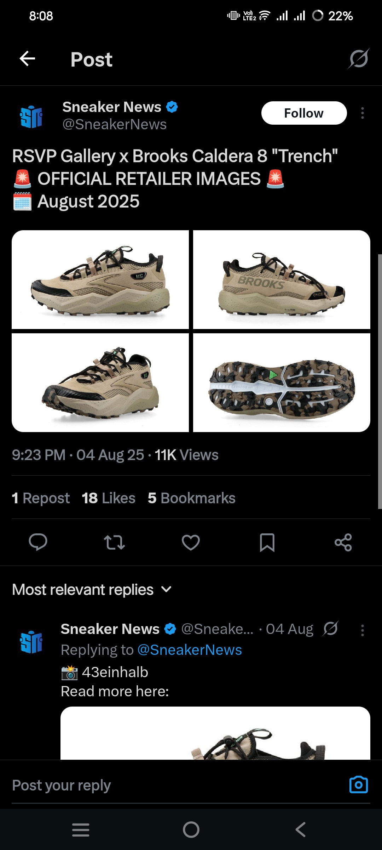Like the post with heart icon
Viewport: 382px width, 850px height.
[191, 542]
